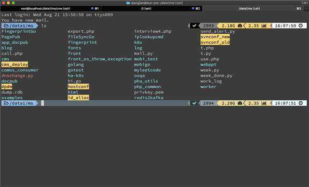Image resolution: width=309 pixels, height=187 pixels.
Task: Click the cursor block in the bottom prompt
Action: [42, 103]
